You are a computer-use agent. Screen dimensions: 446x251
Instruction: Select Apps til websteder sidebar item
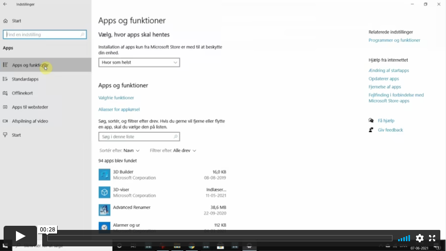coord(30,107)
